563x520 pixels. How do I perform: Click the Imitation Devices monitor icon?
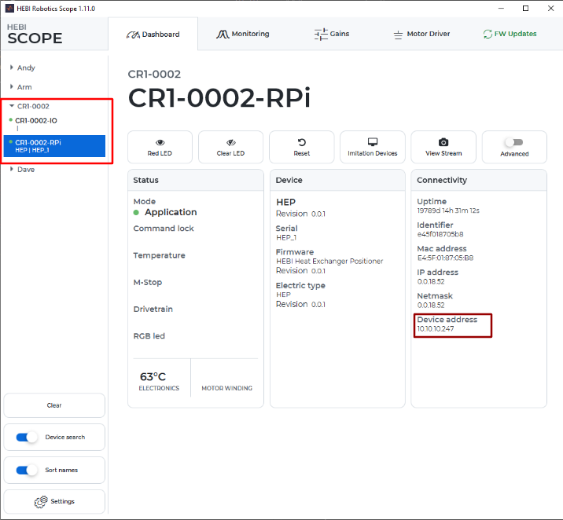click(x=373, y=142)
